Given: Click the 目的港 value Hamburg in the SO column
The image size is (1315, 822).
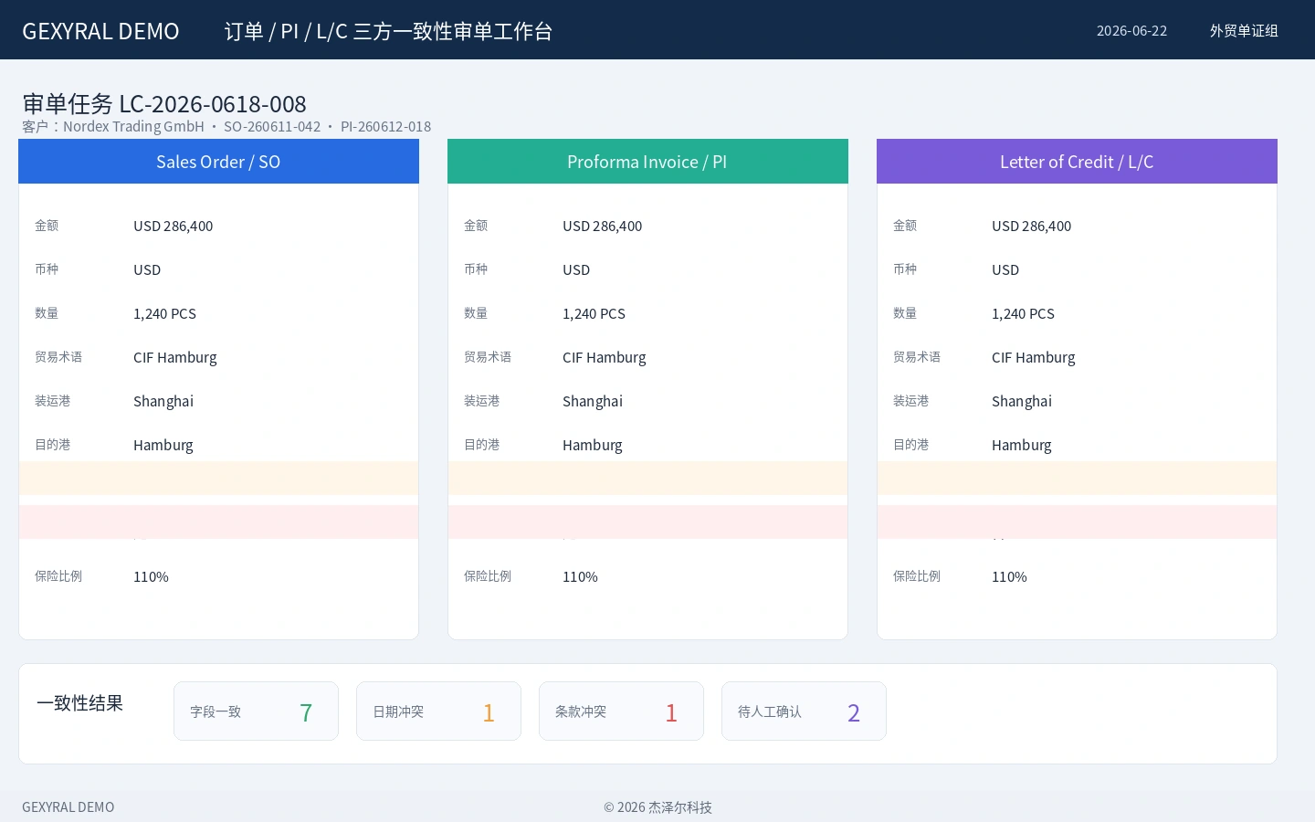Looking at the screenshot, I should tap(163, 445).
